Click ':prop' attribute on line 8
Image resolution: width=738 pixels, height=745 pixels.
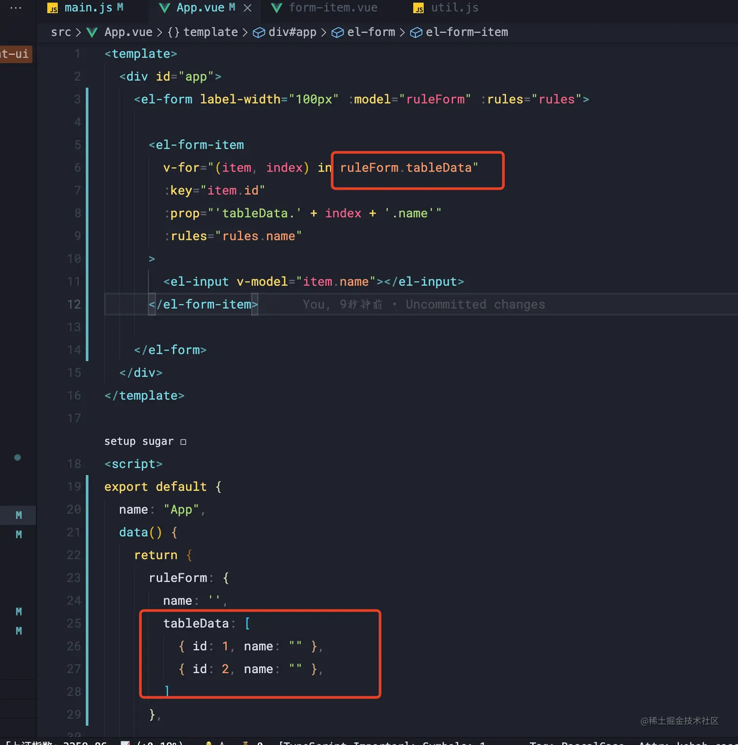[182, 213]
